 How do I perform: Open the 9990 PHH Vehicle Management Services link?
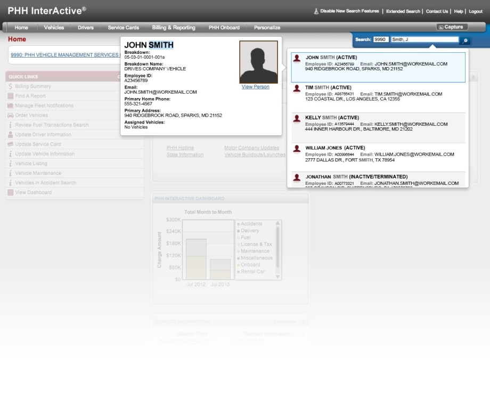[64, 55]
